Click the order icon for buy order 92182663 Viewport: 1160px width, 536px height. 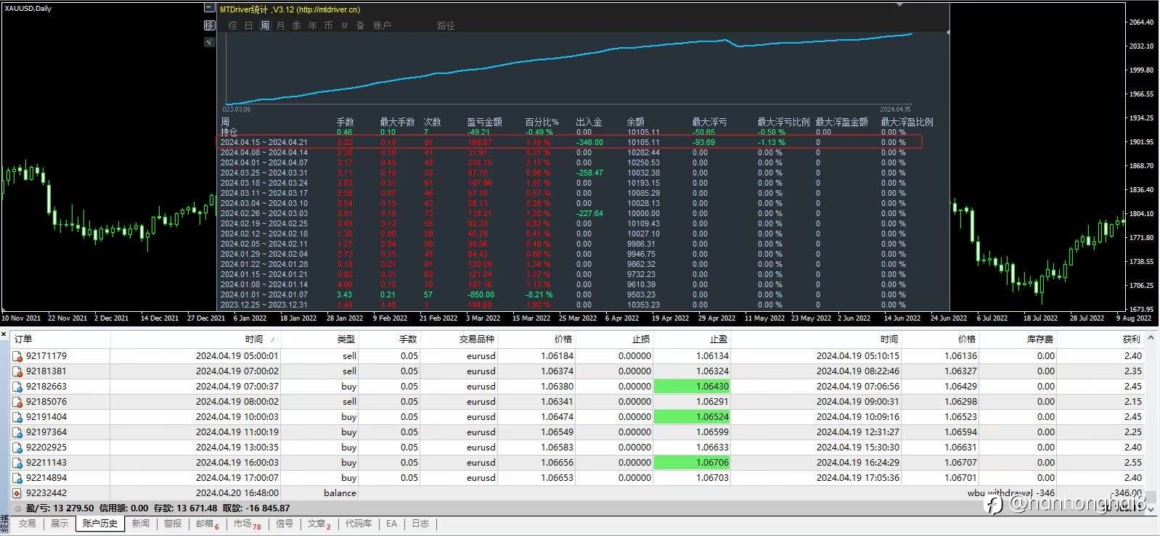17,387
